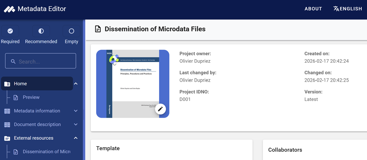The width and height of the screenshot is (367, 160).
Task: Click the Home folder icon in sidebar
Action: pyautogui.click(x=7, y=84)
